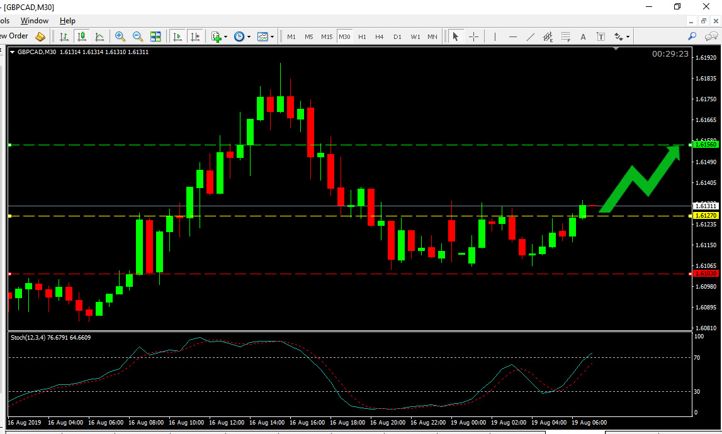The height and width of the screenshot is (434, 722).
Task: Draw a trendline tool
Action: click(531, 36)
